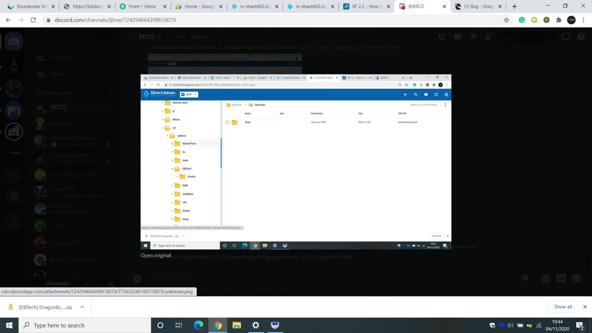Show all downloads
The width and height of the screenshot is (592, 333).
[563, 307]
